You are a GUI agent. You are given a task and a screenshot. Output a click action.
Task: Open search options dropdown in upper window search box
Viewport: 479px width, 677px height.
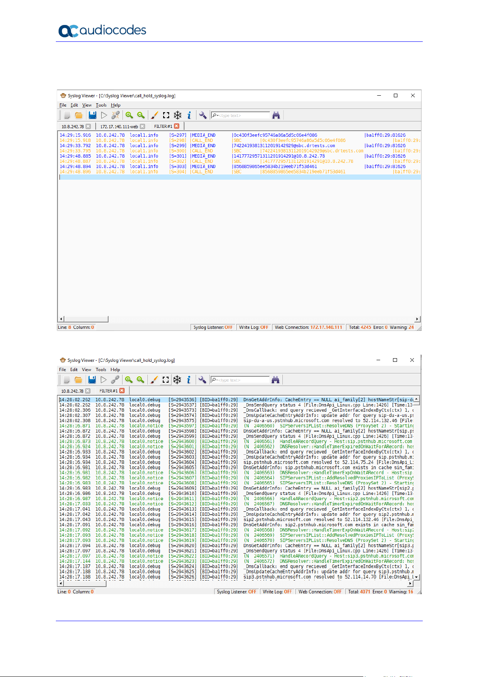click(215, 115)
